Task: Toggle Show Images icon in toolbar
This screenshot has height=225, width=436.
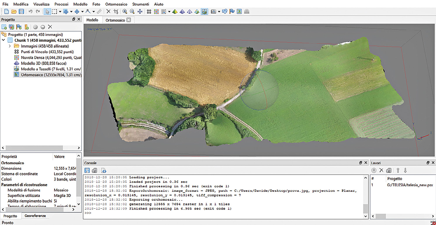Action: pyautogui.click(x=239, y=12)
